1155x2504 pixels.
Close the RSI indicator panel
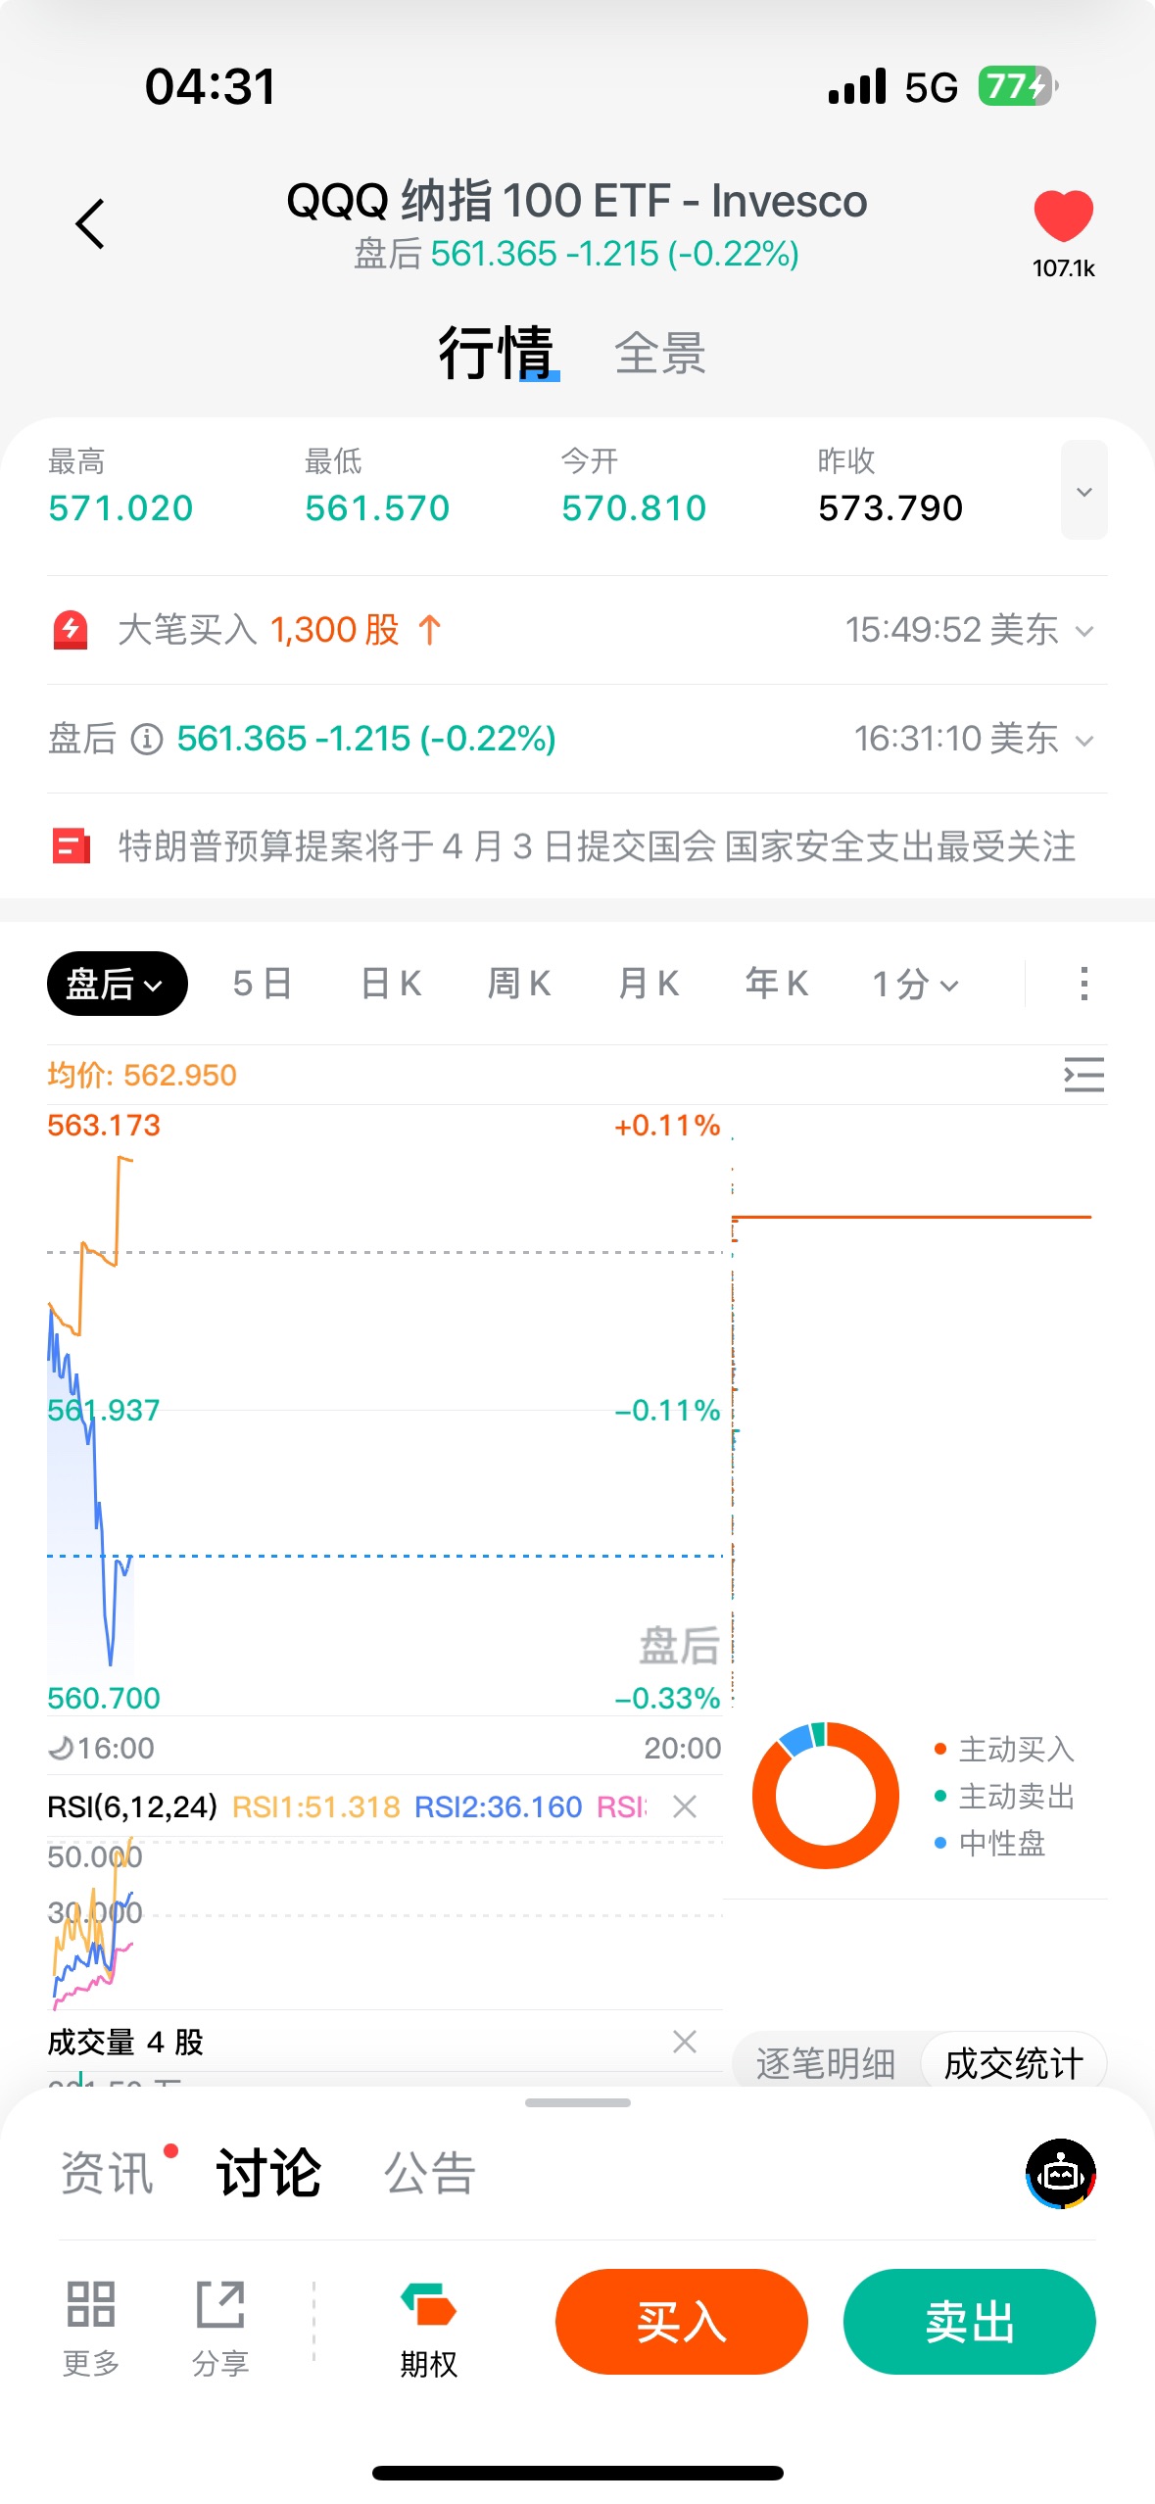685,1806
